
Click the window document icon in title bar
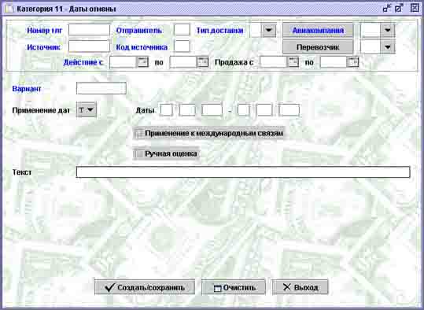click(x=9, y=9)
